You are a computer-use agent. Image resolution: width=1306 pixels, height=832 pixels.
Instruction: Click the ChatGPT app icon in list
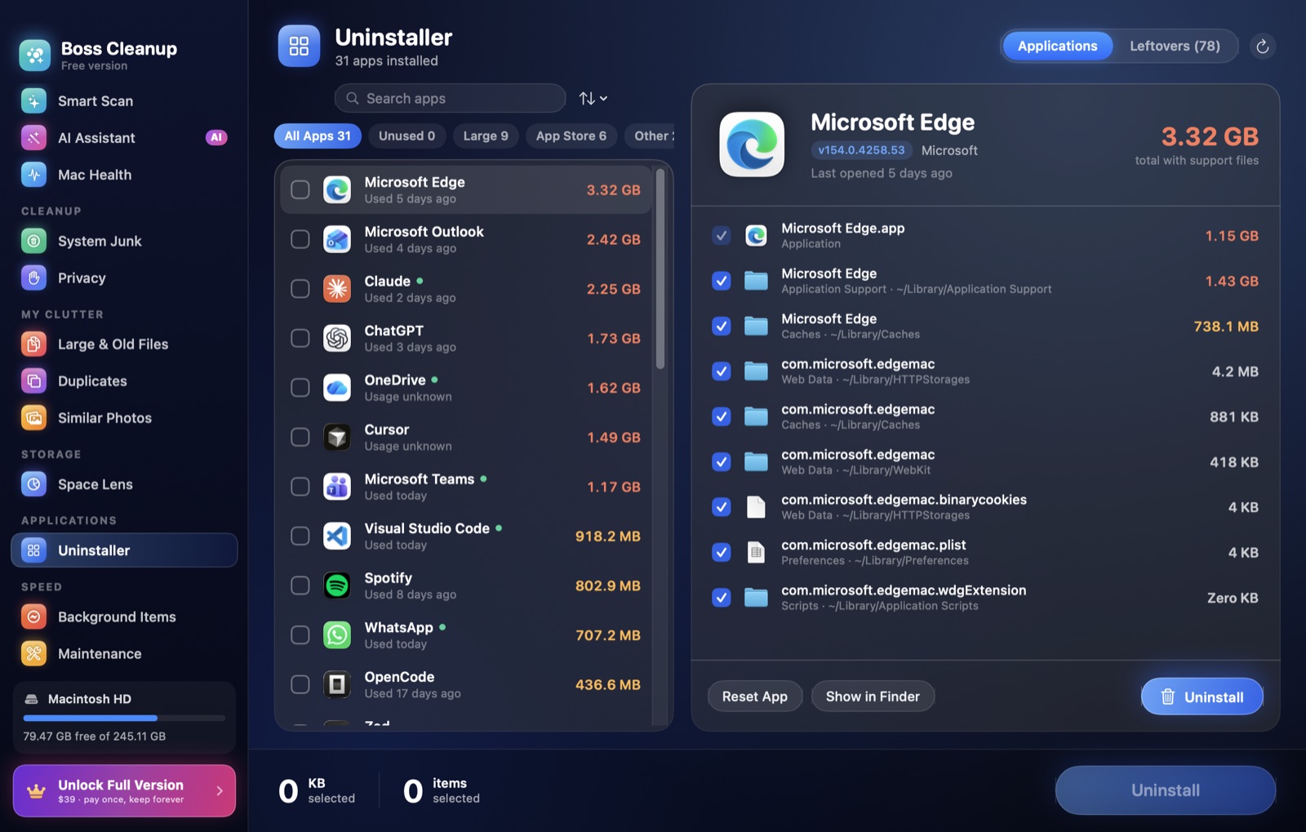click(337, 338)
